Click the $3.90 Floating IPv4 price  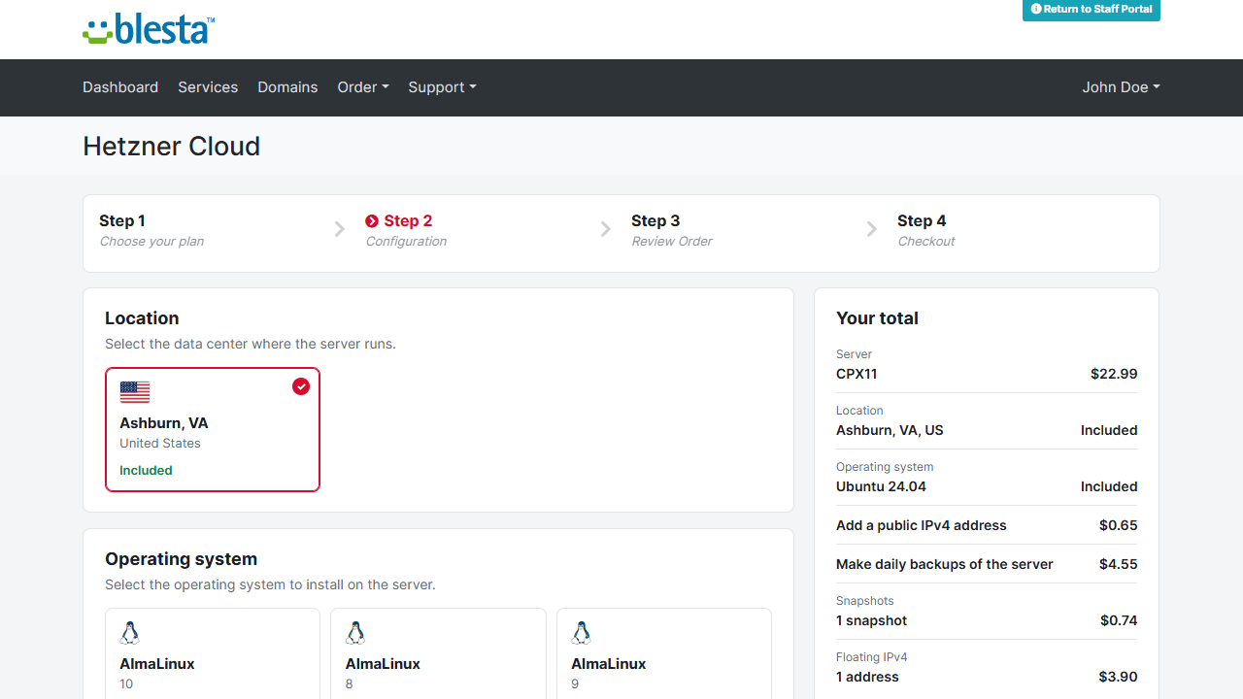click(1117, 677)
